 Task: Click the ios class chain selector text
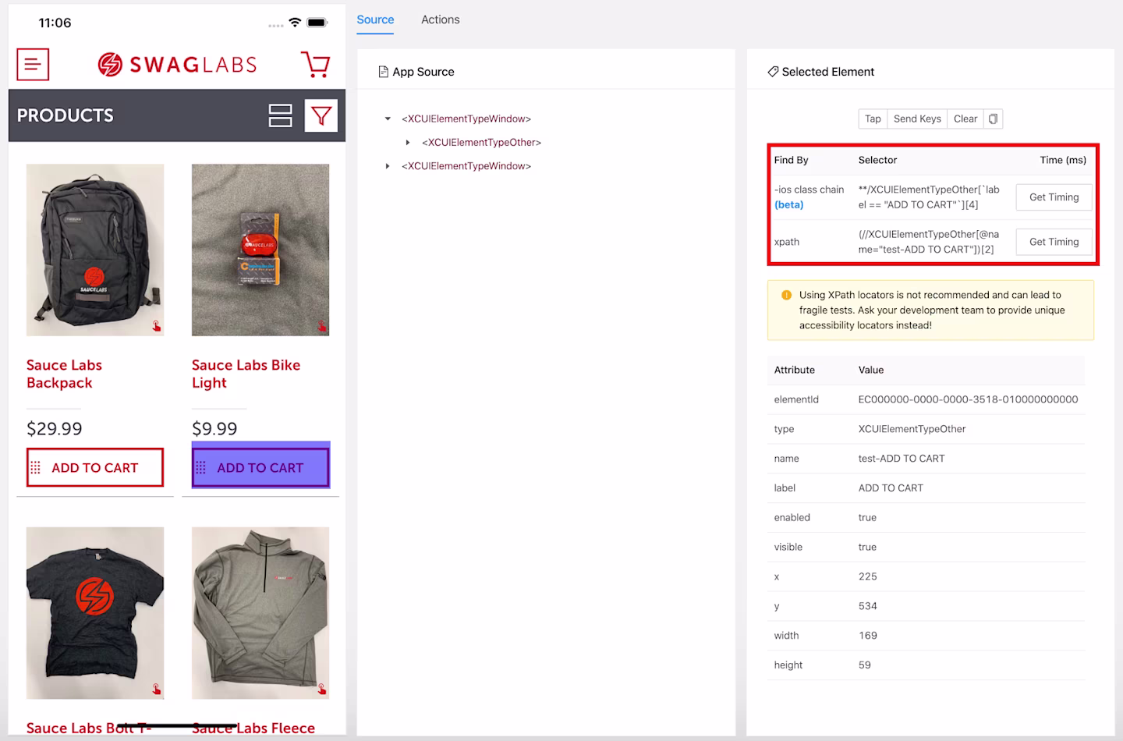(x=929, y=197)
